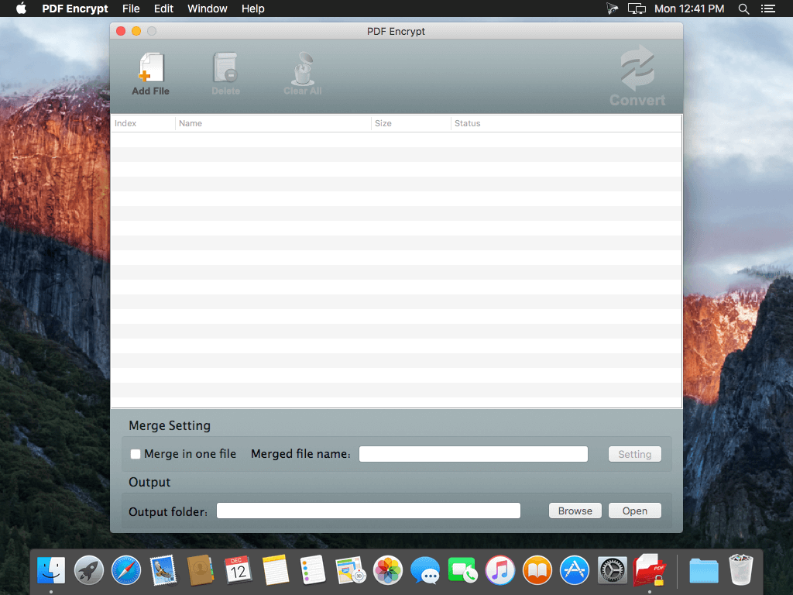Click the Open button
Viewport: 793px width, 595px height.
[x=635, y=511]
